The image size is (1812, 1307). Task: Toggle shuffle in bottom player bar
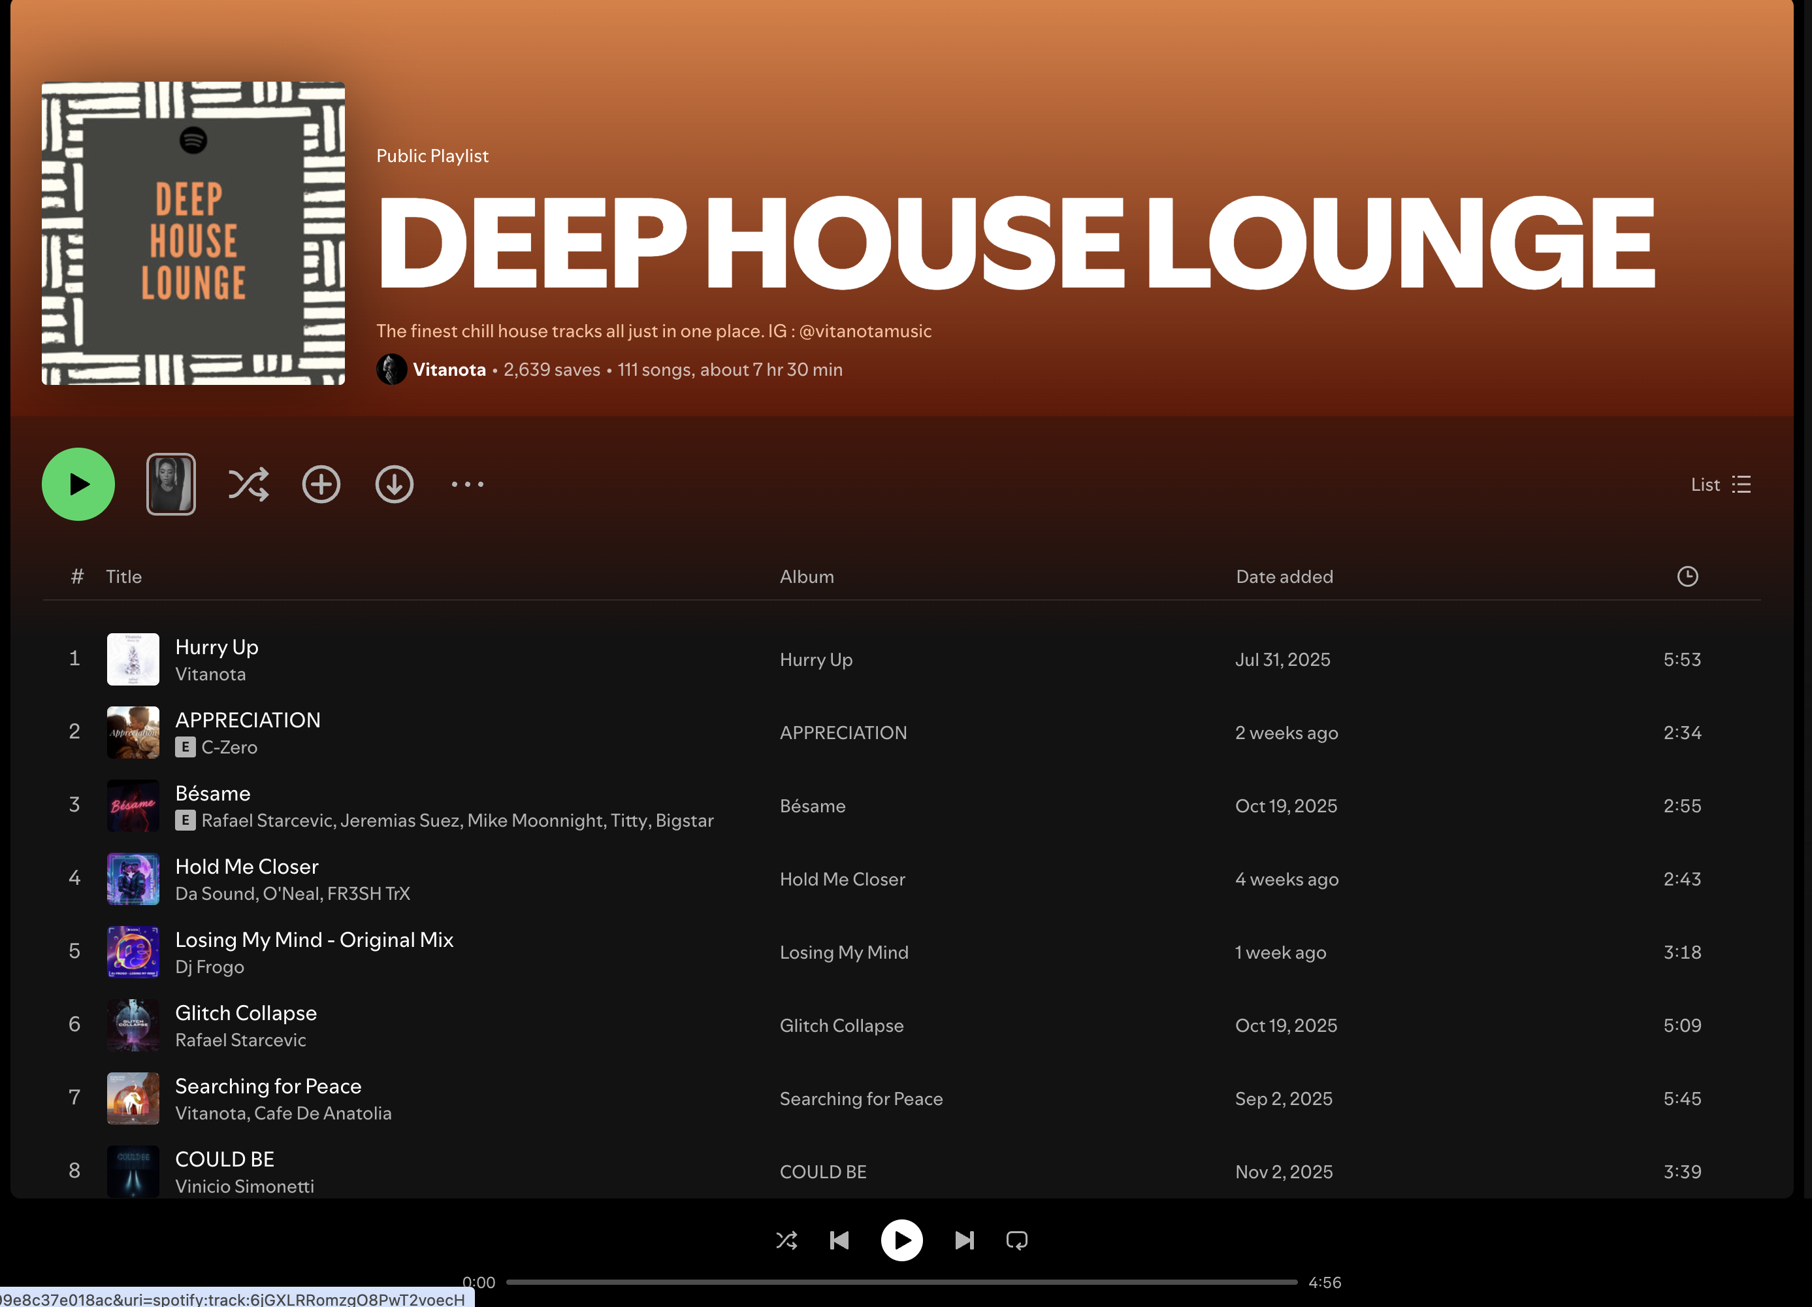(786, 1240)
